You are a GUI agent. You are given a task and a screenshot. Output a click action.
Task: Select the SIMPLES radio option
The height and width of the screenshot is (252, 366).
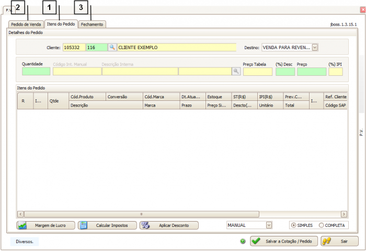click(293, 225)
